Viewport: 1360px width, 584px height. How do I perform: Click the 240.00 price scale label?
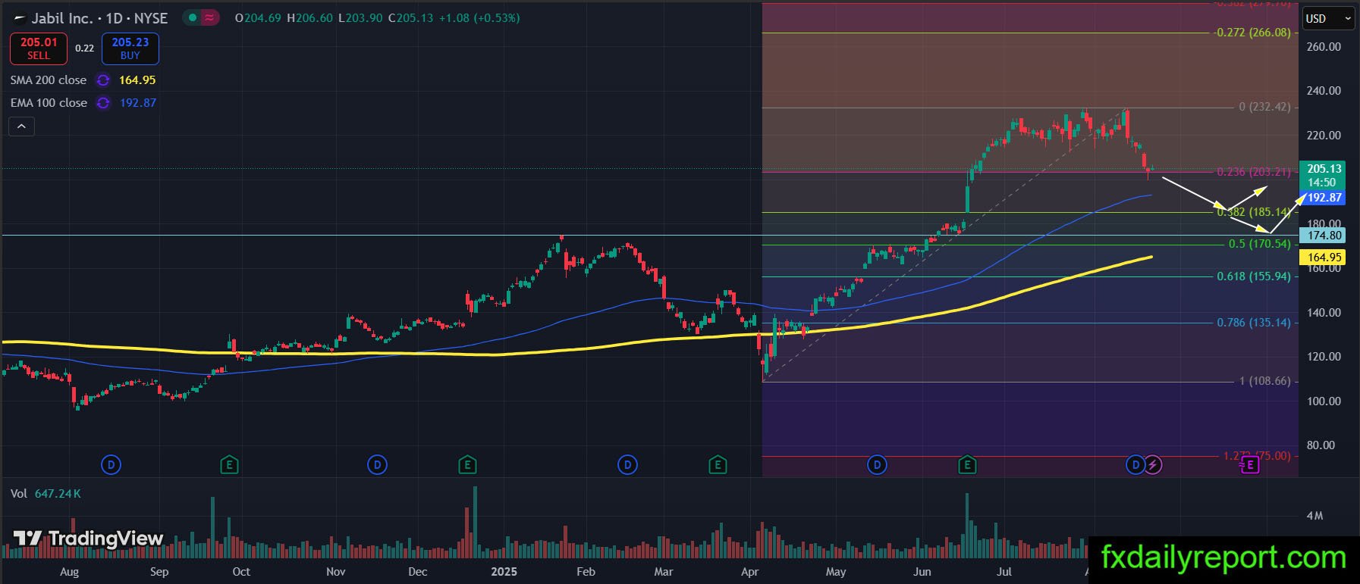1324,91
